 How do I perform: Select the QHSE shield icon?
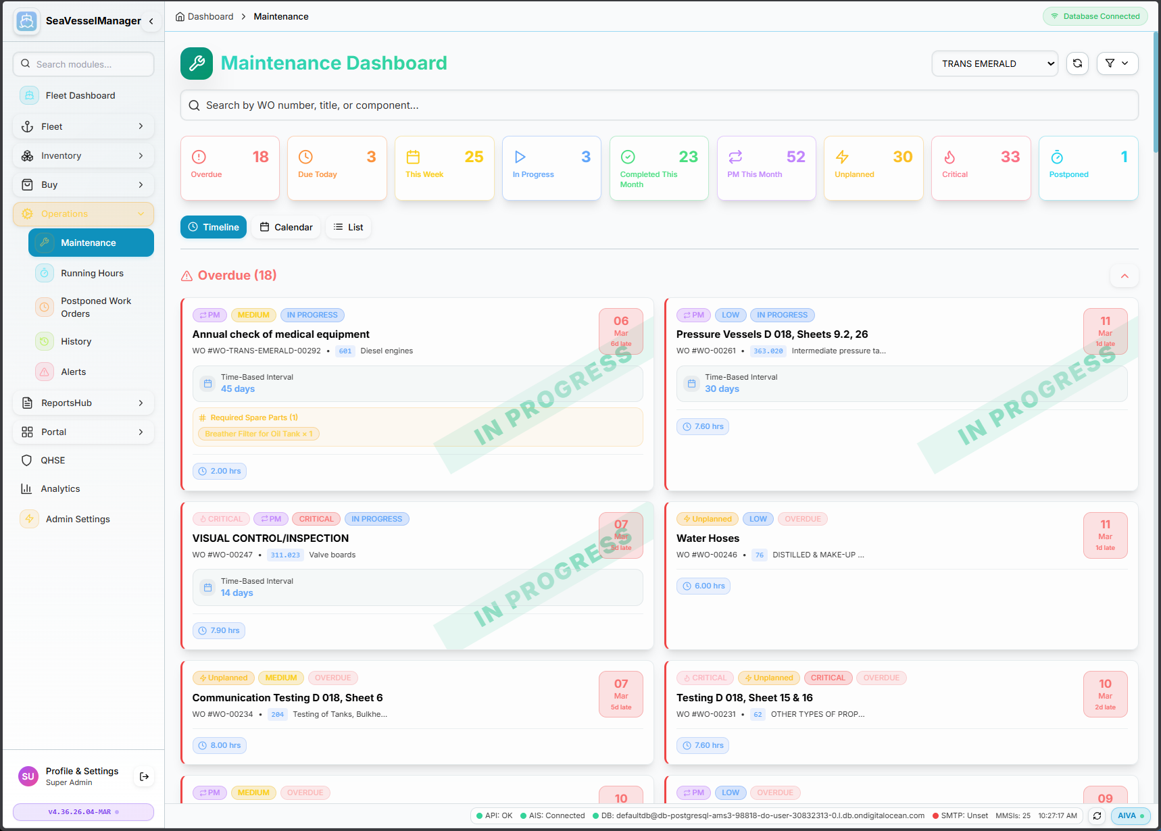tap(27, 460)
